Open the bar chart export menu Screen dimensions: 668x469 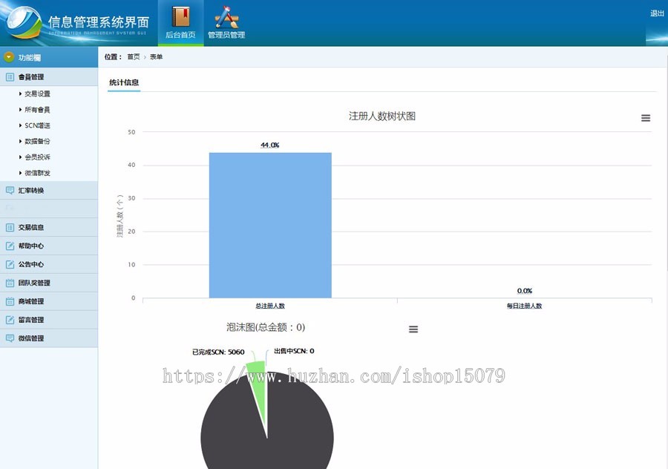(x=645, y=117)
